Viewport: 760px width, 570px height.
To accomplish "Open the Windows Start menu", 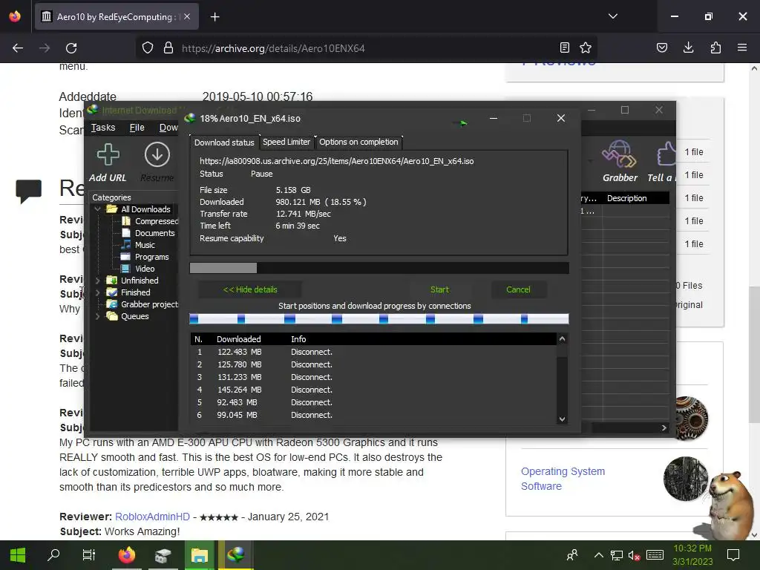I will click(x=18, y=555).
